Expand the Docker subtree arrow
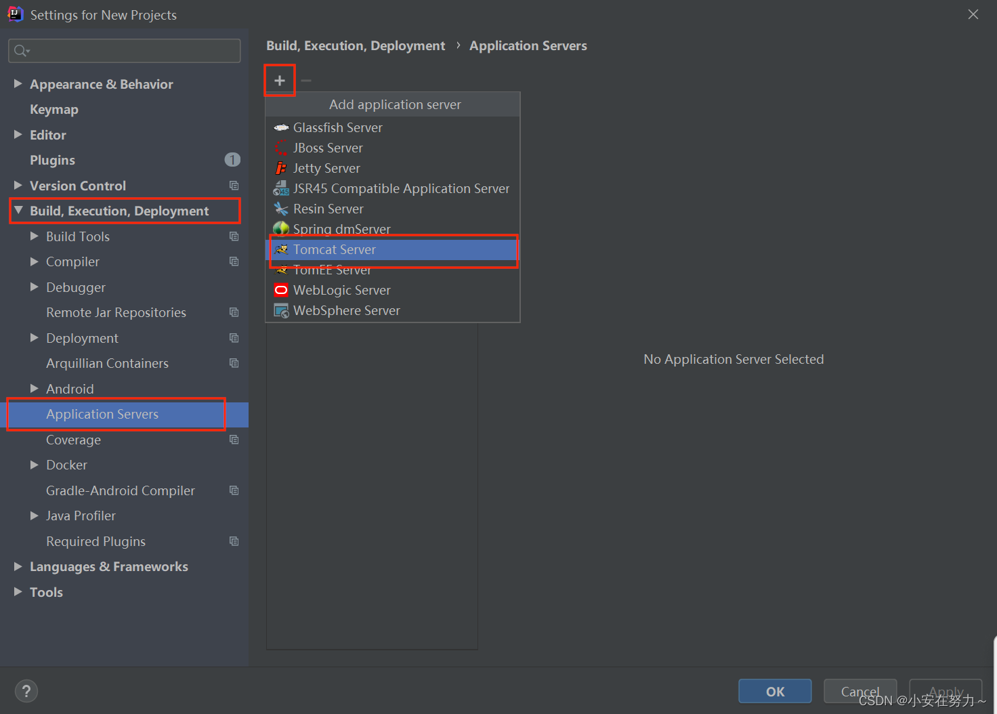Image resolution: width=997 pixels, height=714 pixels. 35,465
